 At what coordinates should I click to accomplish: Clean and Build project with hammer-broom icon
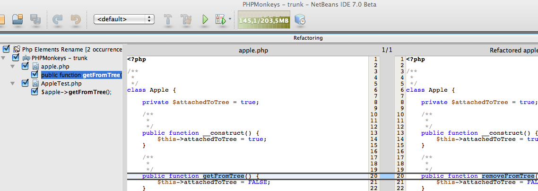point(186,19)
